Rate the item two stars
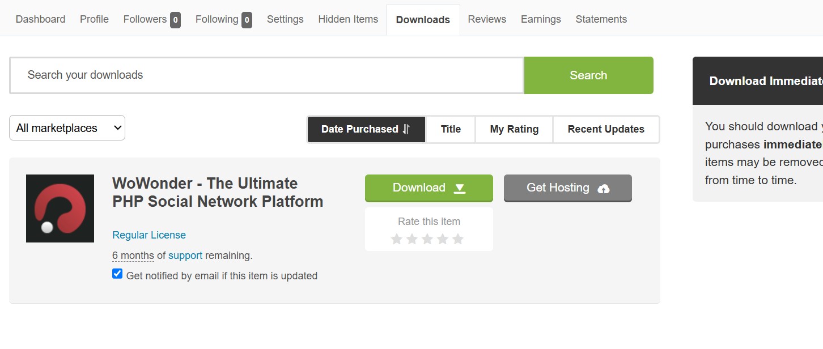This screenshot has width=823, height=349. click(x=412, y=239)
